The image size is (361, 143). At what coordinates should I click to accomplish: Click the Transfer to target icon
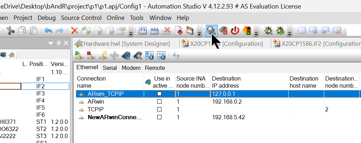click(x=179, y=31)
